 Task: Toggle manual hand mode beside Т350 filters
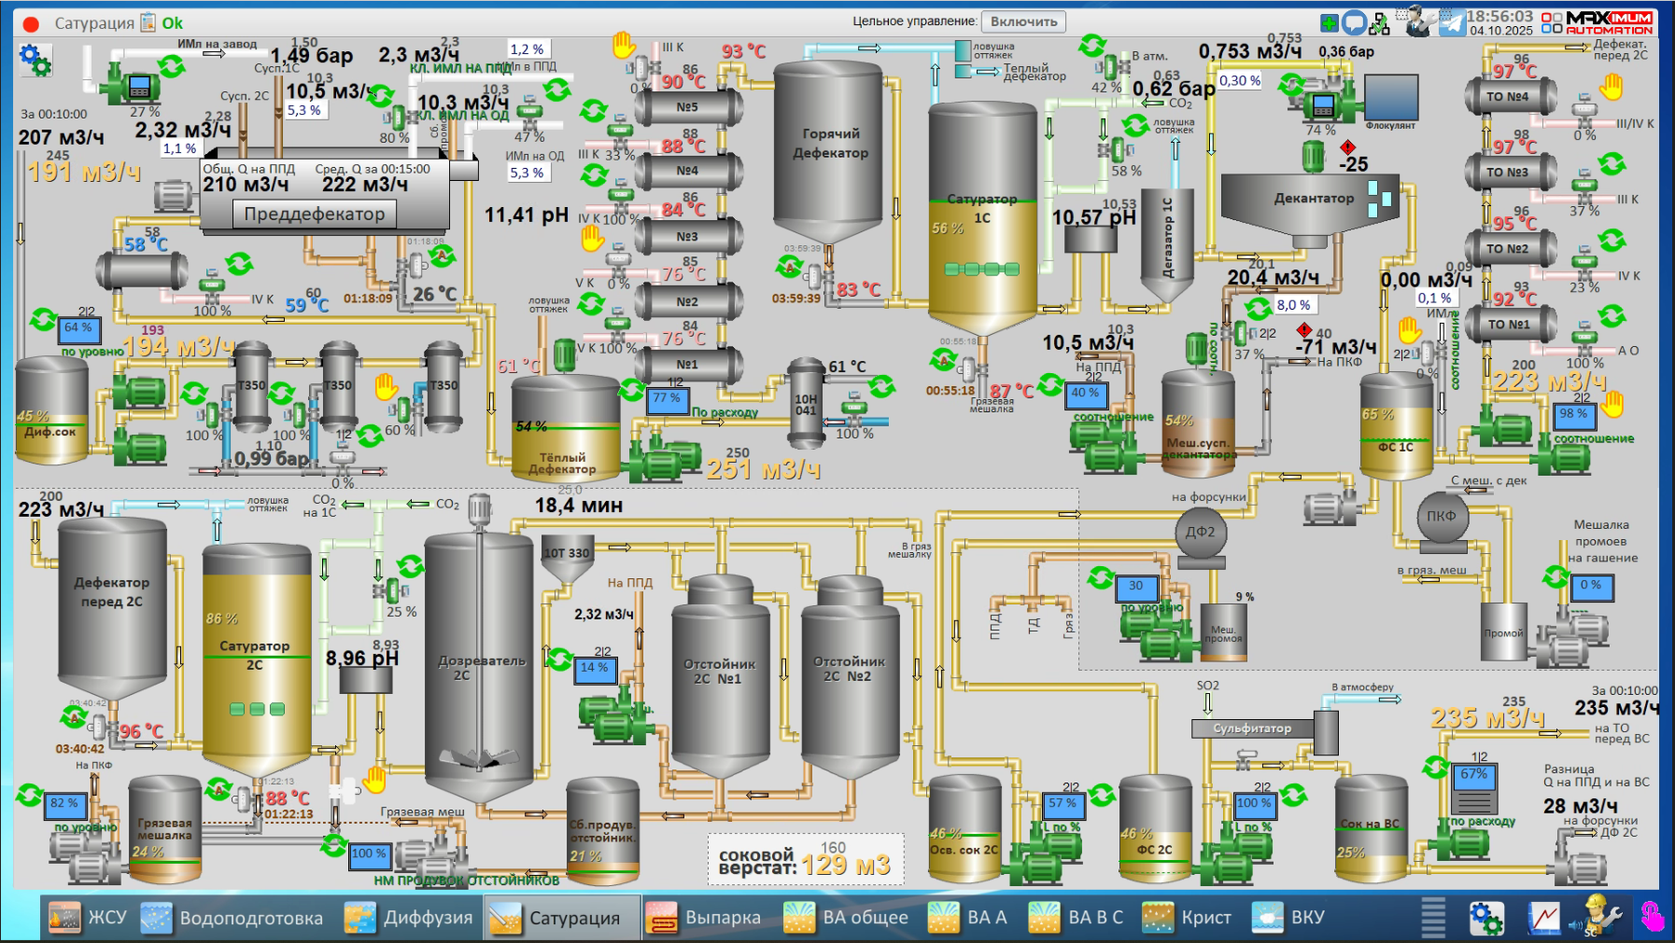(x=386, y=385)
